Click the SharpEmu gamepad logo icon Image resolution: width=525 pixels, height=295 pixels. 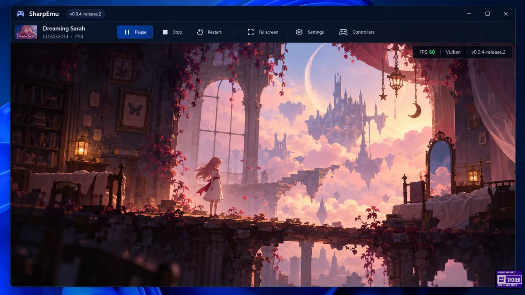click(x=21, y=14)
